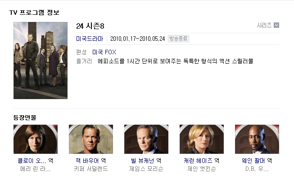
Task: Click the 잭 바우어 character photo
Action: tap(91, 139)
